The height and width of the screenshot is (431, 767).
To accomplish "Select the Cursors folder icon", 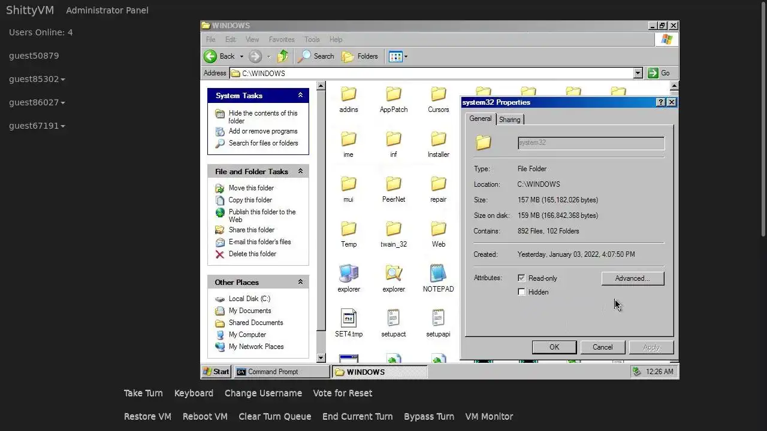I will [x=438, y=94].
